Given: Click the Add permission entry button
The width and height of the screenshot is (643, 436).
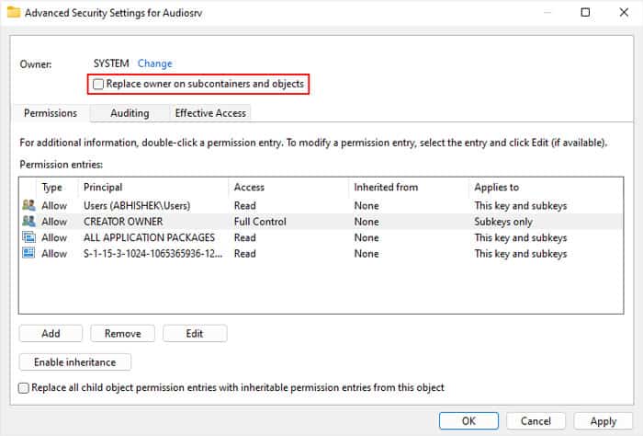Looking at the screenshot, I should point(51,333).
